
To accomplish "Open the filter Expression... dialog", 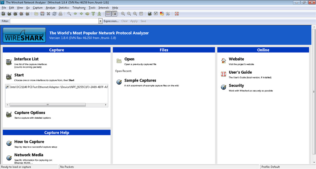I will point(111,21).
